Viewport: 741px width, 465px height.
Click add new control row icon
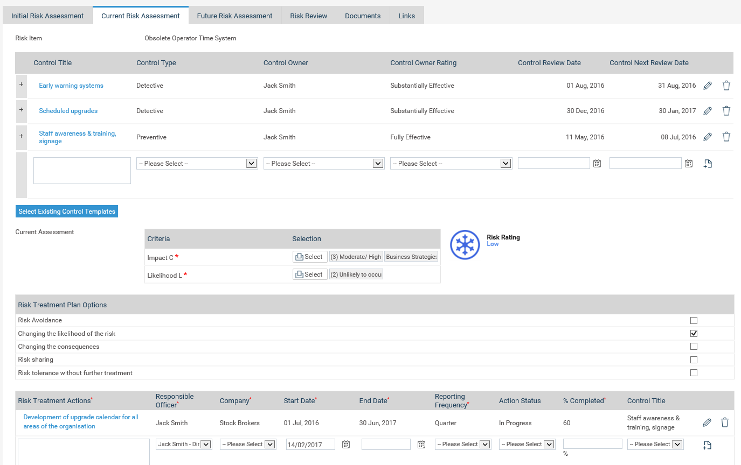tap(708, 164)
